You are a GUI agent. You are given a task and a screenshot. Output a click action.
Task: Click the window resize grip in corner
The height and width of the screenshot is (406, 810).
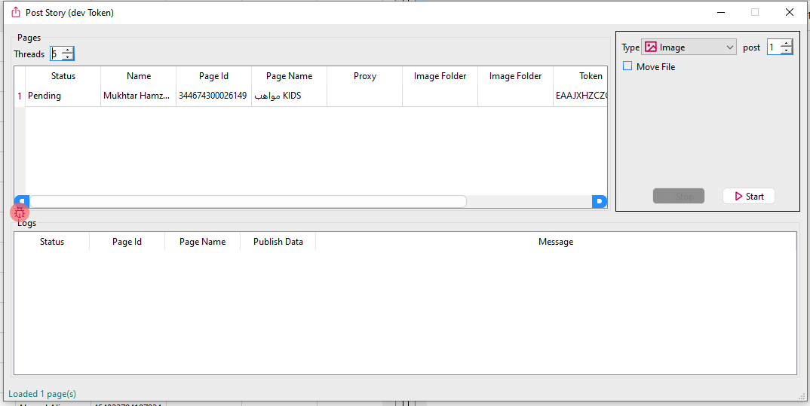coord(801,396)
